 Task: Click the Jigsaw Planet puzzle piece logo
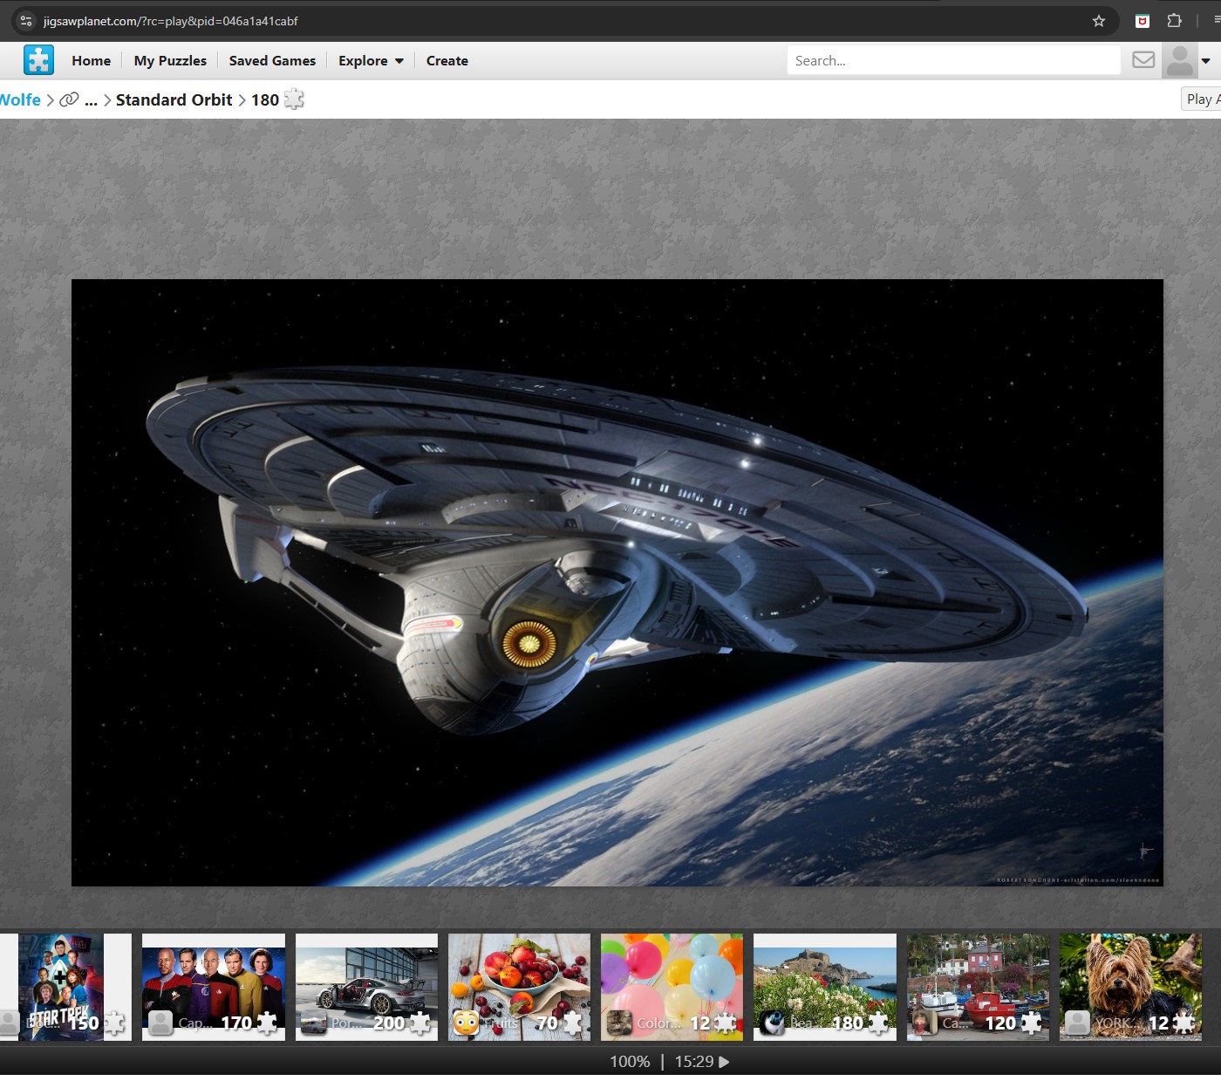[x=38, y=60]
